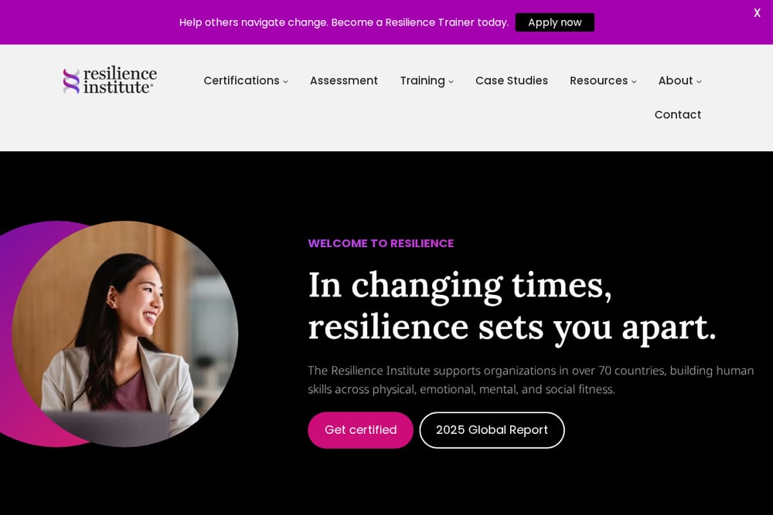
Task: Click the Resilience Trainer banner text
Action: 344,22
